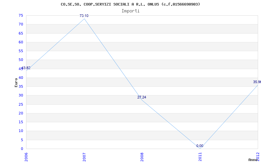Viewport: 261px width, 163px height.
Task: Click the 0 y-axis tick label
Action: tap(22, 149)
